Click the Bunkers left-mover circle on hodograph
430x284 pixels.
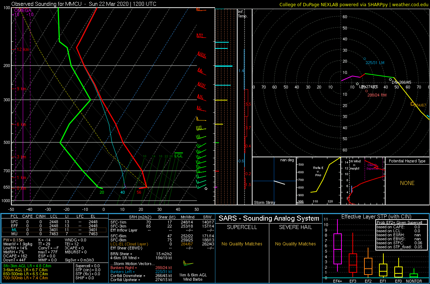tap(364, 59)
